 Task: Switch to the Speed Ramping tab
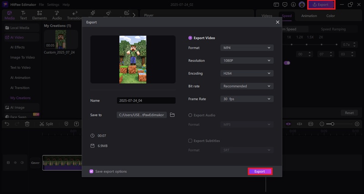click(334, 29)
